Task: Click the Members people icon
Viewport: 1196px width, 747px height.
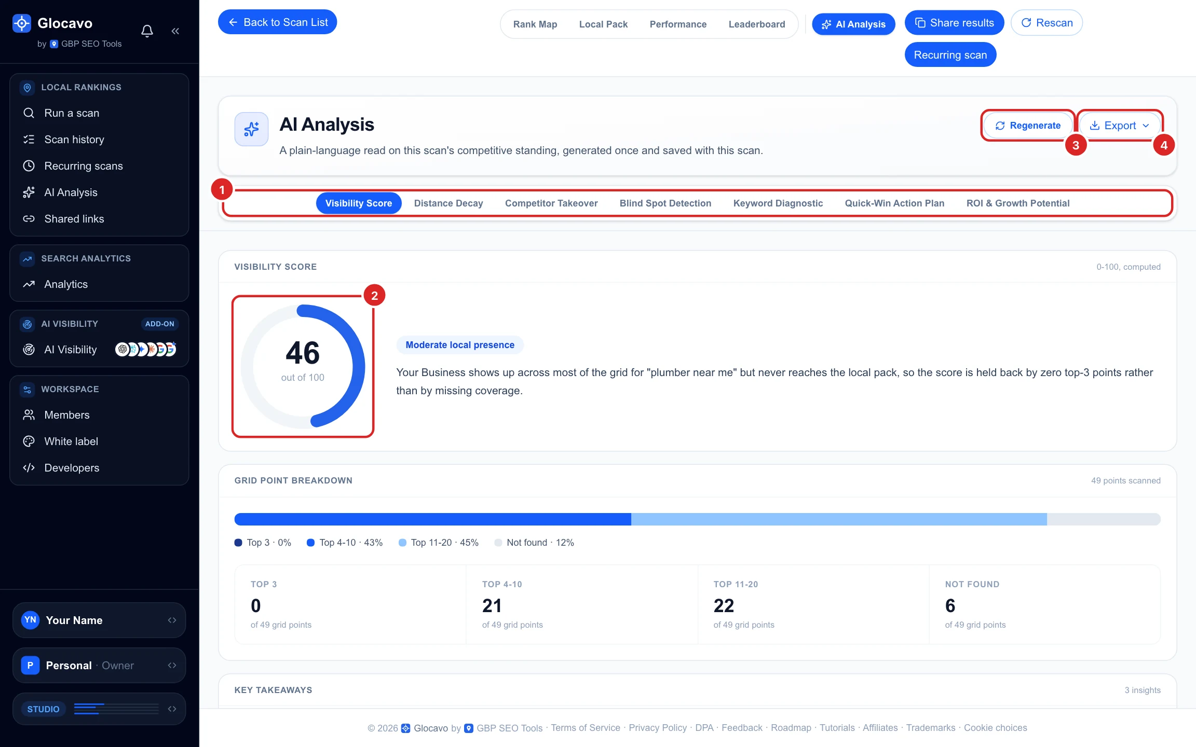Action: tap(29, 415)
